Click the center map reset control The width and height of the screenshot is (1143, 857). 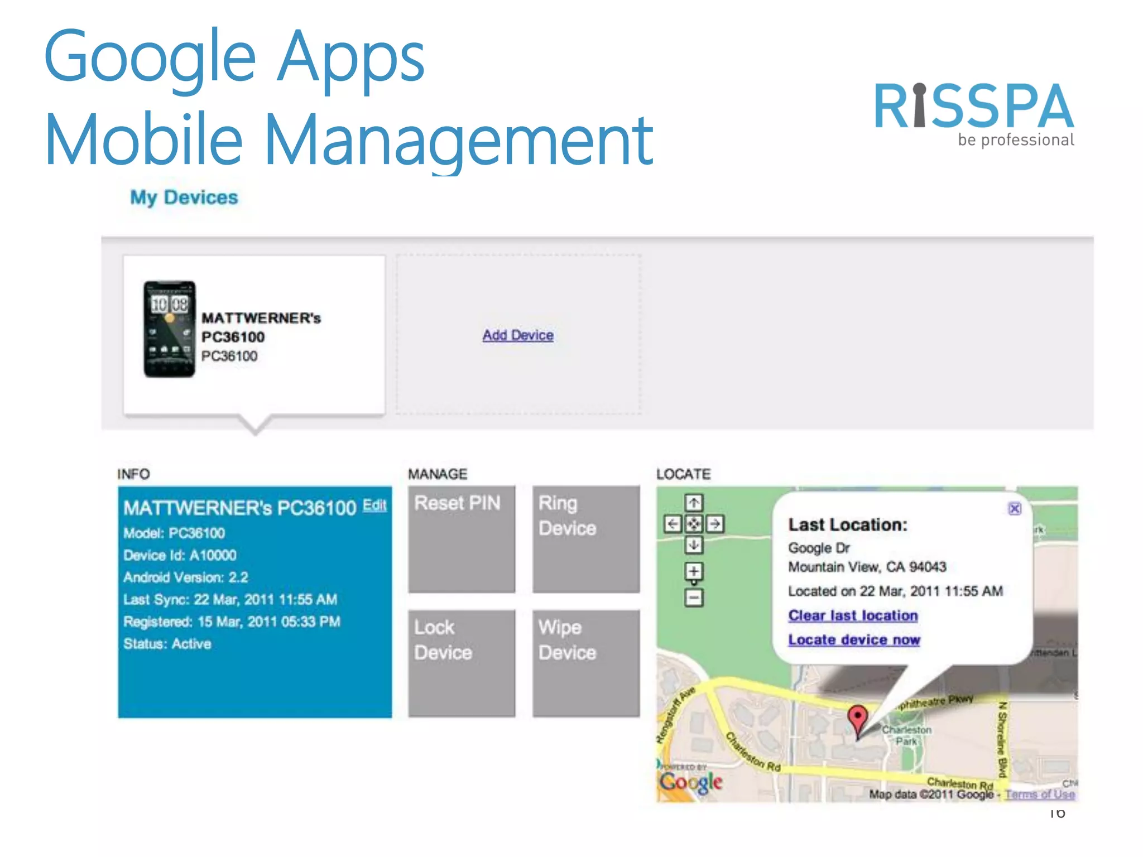(x=693, y=524)
